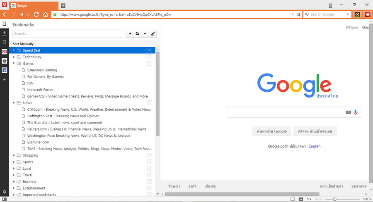Toggle the panel visibility in status bar
The width and height of the screenshot is (373, 202).
[4, 199]
